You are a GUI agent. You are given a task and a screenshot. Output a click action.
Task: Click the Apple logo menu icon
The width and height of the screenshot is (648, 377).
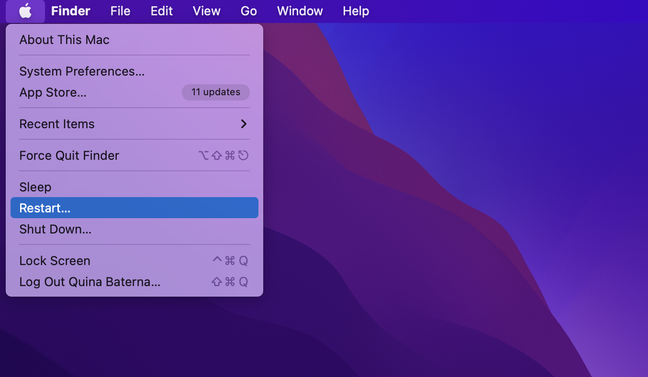pos(25,11)
